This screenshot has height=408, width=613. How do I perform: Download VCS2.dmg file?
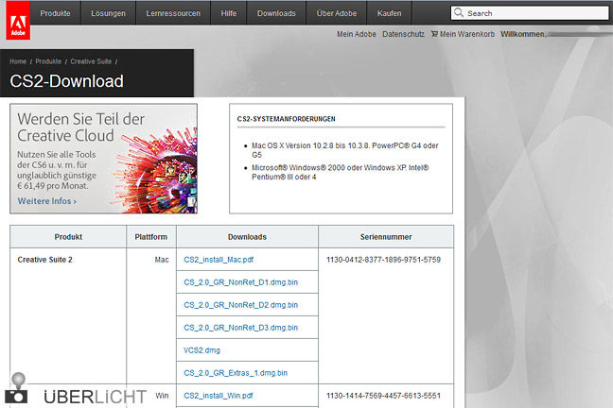[201, 350]
